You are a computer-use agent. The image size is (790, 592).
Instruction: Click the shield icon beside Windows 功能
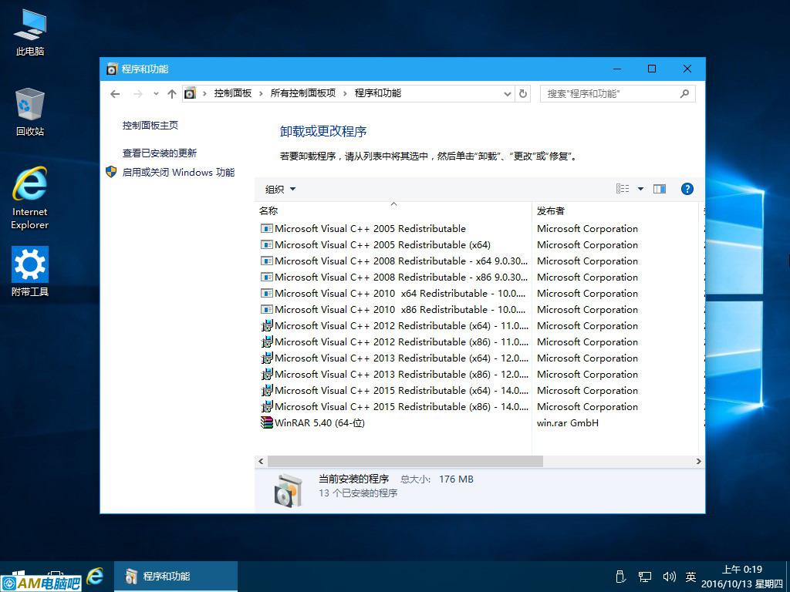111,172
